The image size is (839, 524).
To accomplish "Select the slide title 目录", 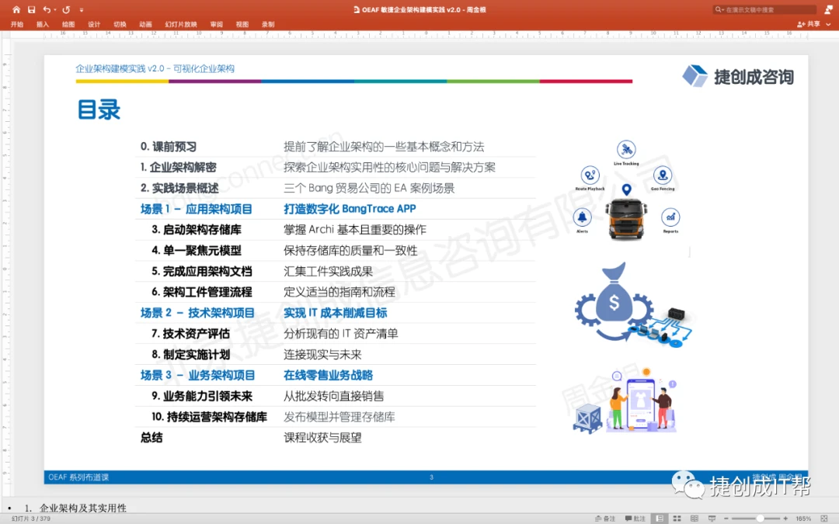I will pos(99,109).
